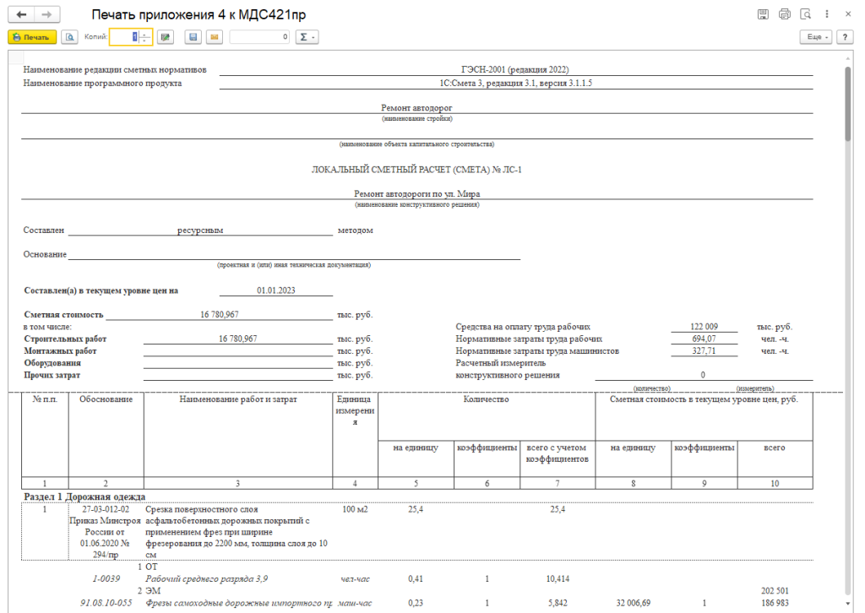
Task: Click the question mark help button
Action: click(844, 37)
